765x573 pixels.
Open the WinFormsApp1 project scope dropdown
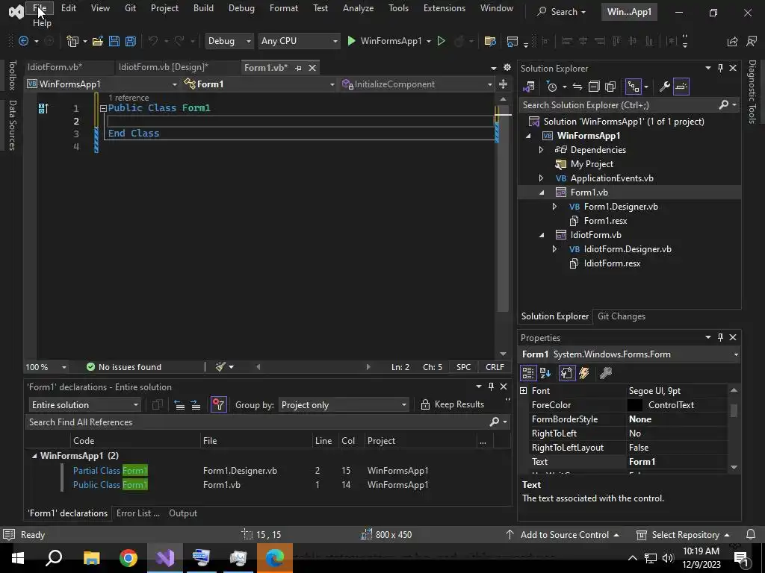[102, 84]
